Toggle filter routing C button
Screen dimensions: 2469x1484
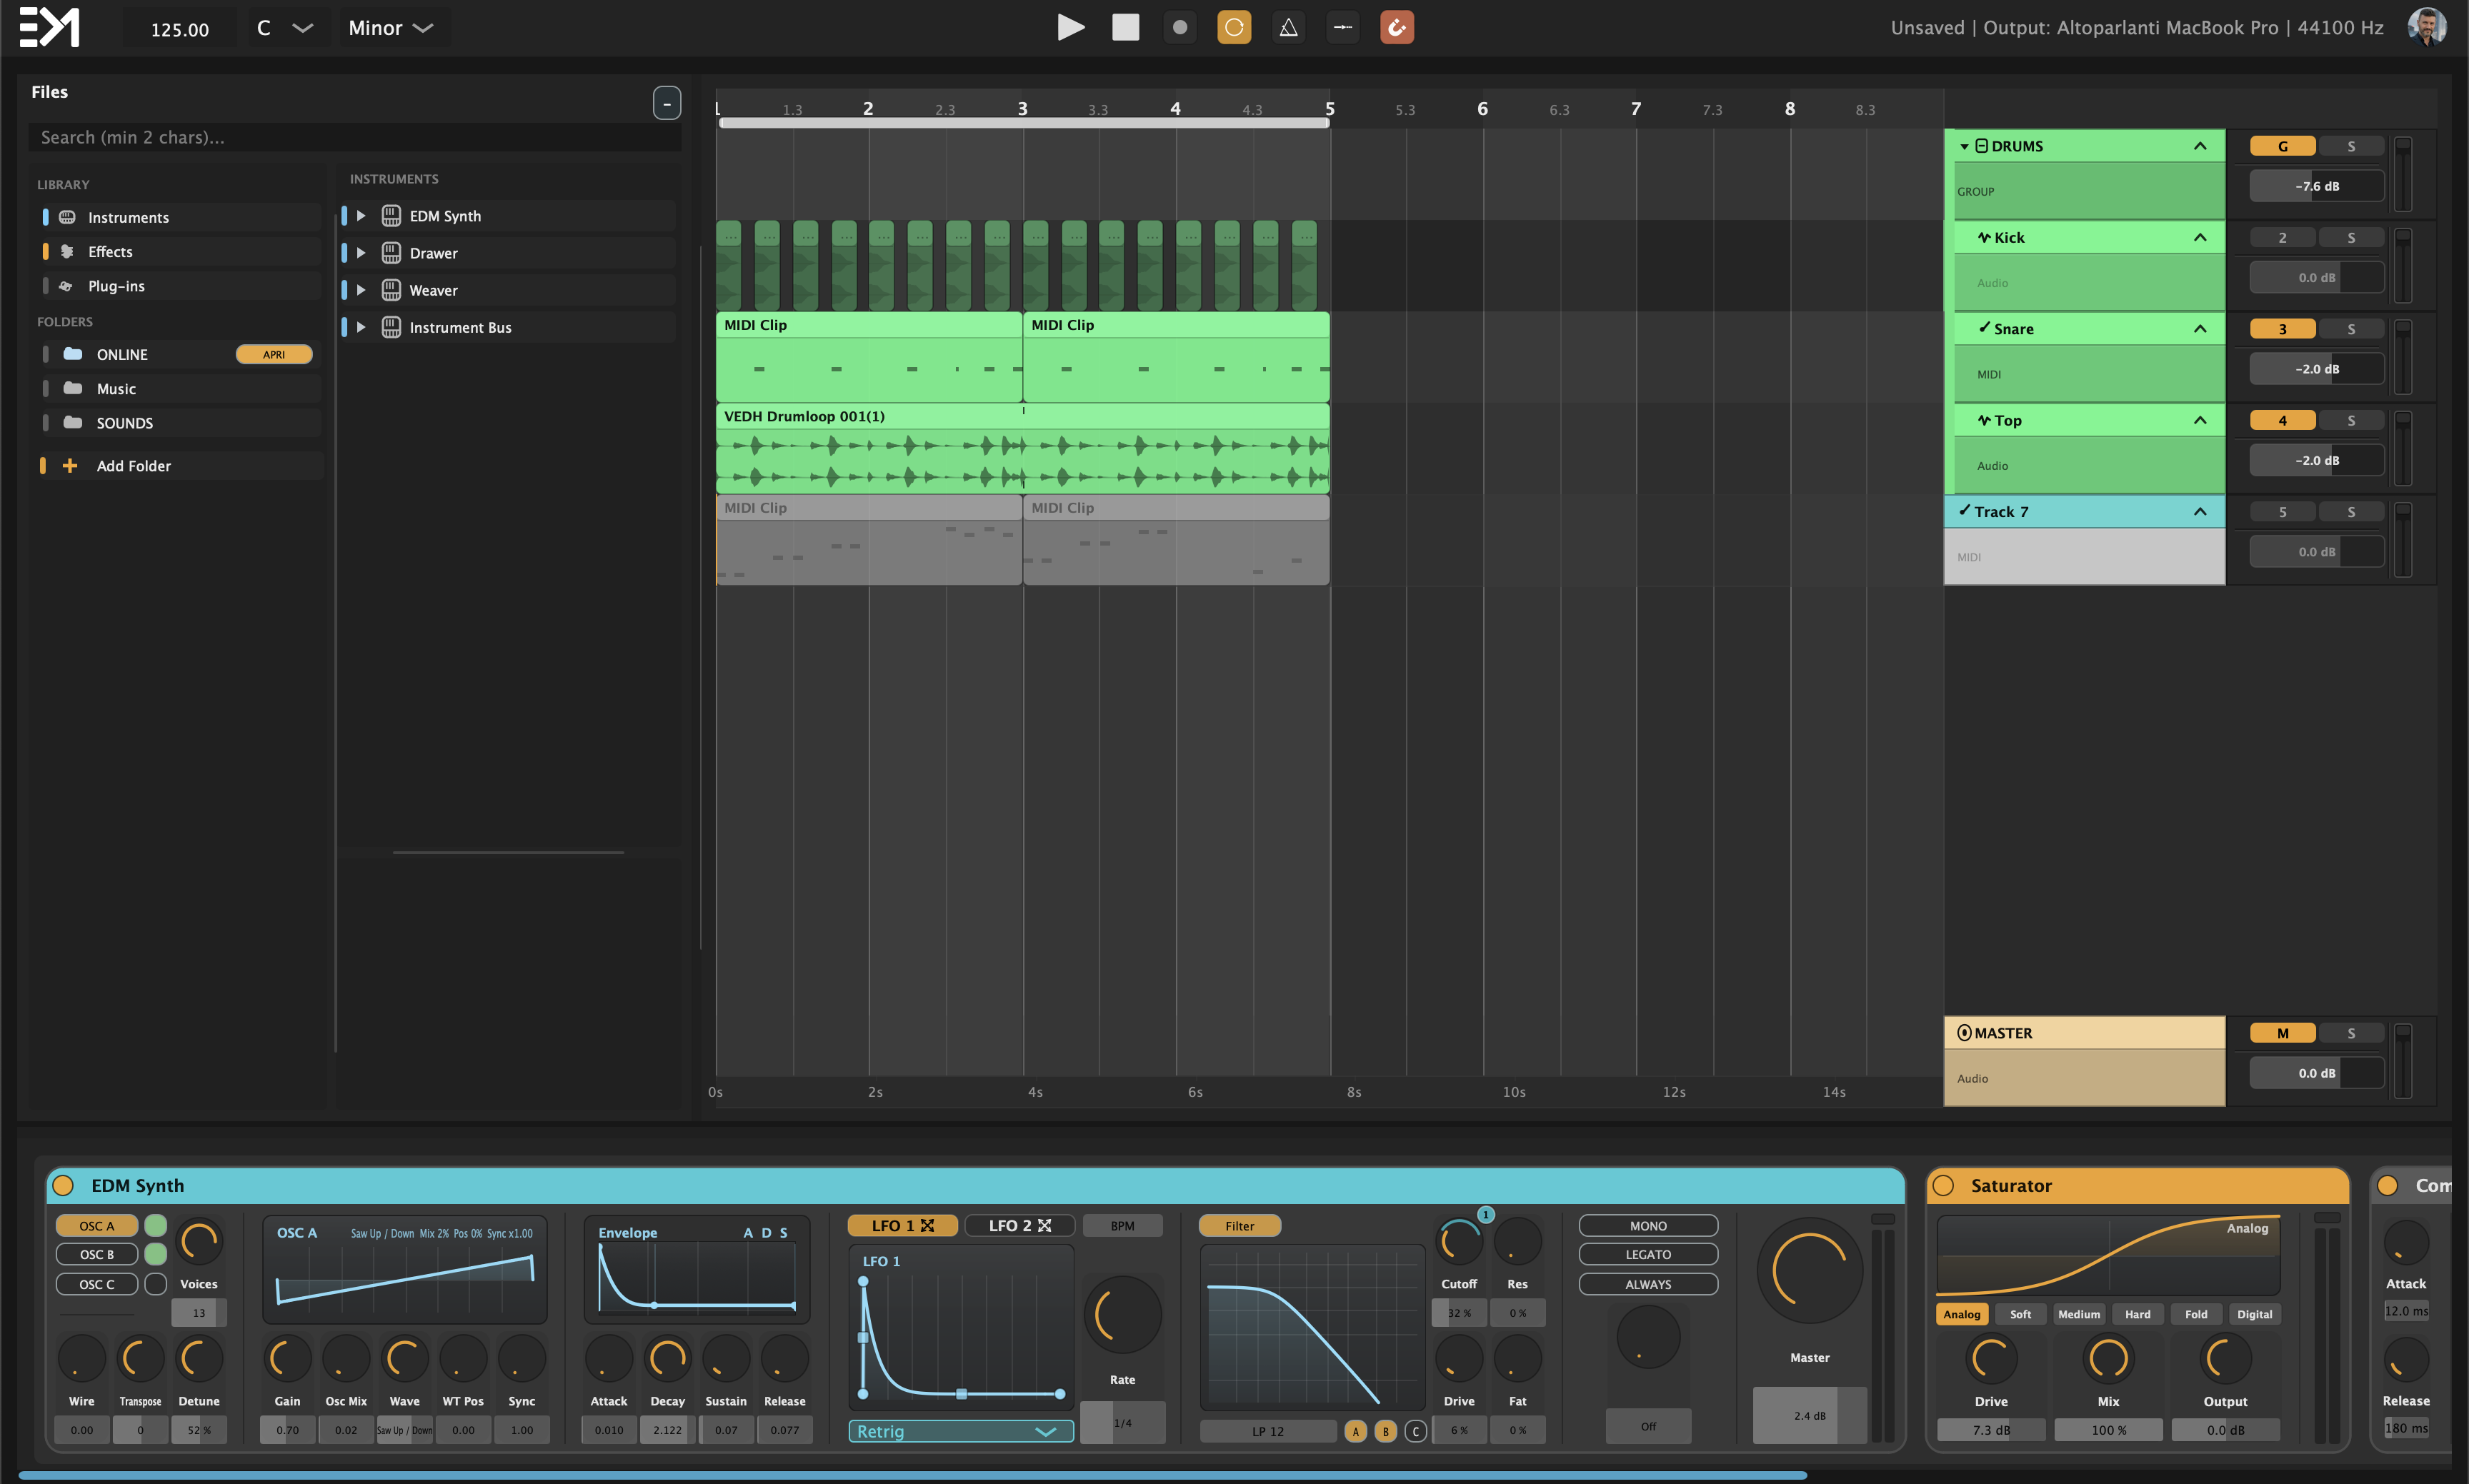(x=1415, y=1431)
